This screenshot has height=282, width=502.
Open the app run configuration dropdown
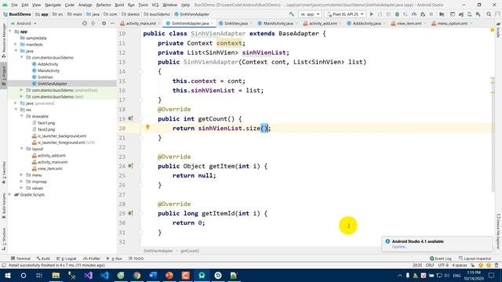click(x=310, y=14)
